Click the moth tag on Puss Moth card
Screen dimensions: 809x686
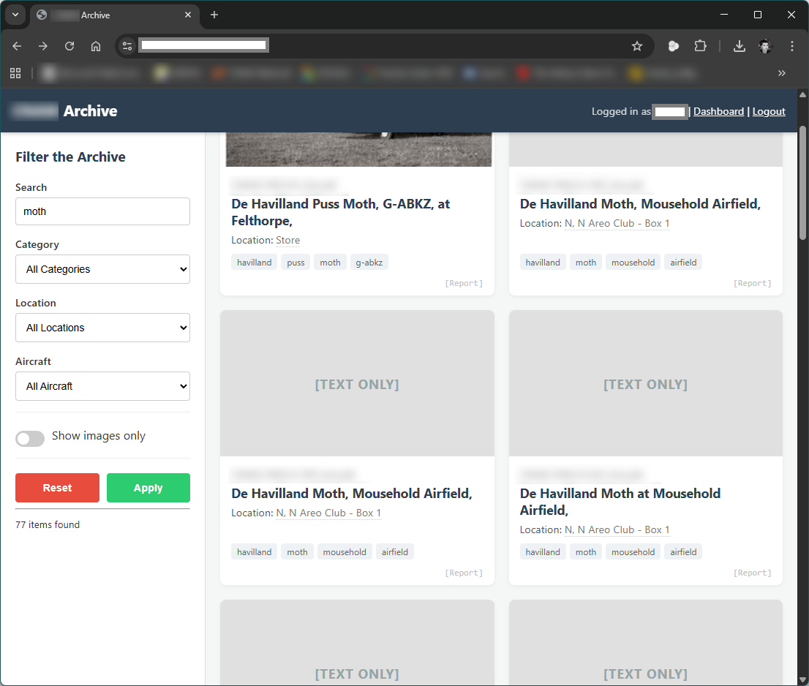click(330, 263)
